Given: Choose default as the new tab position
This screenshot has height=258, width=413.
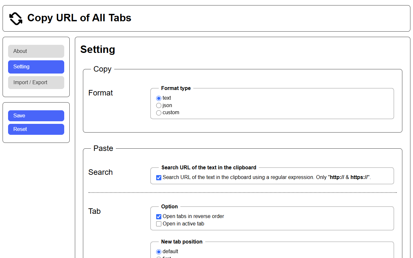Looking at the screenshot, I should point(159,252).
